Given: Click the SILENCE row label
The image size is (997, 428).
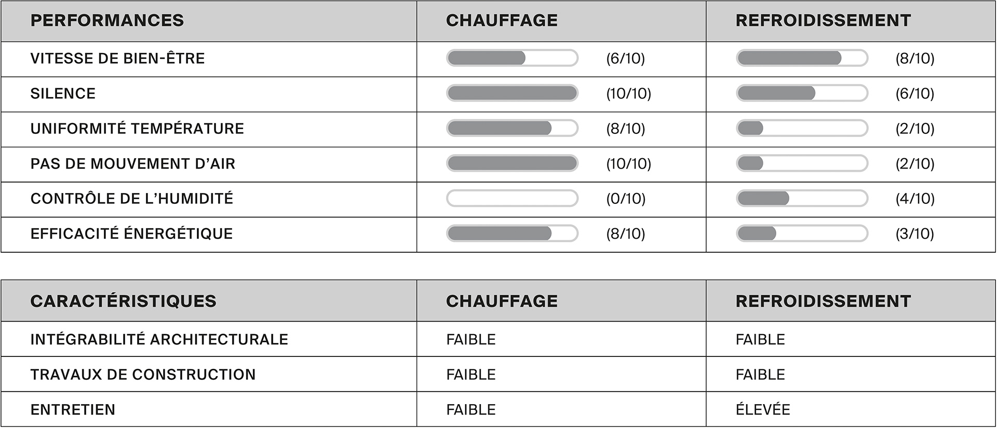Looking at the screenshot, I should point(63,93).
